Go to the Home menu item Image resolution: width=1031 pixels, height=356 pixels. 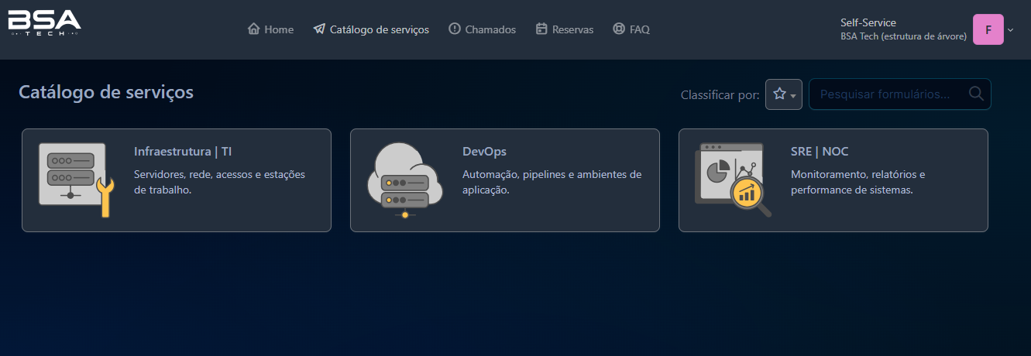pos(279,29)
